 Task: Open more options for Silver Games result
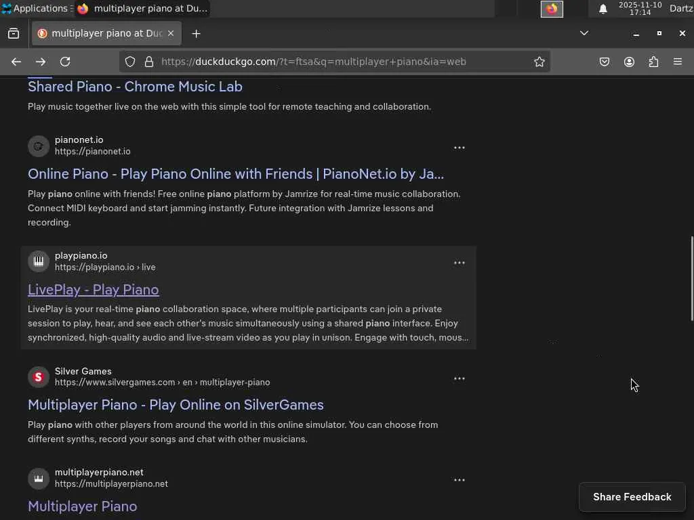pos(459,378)
